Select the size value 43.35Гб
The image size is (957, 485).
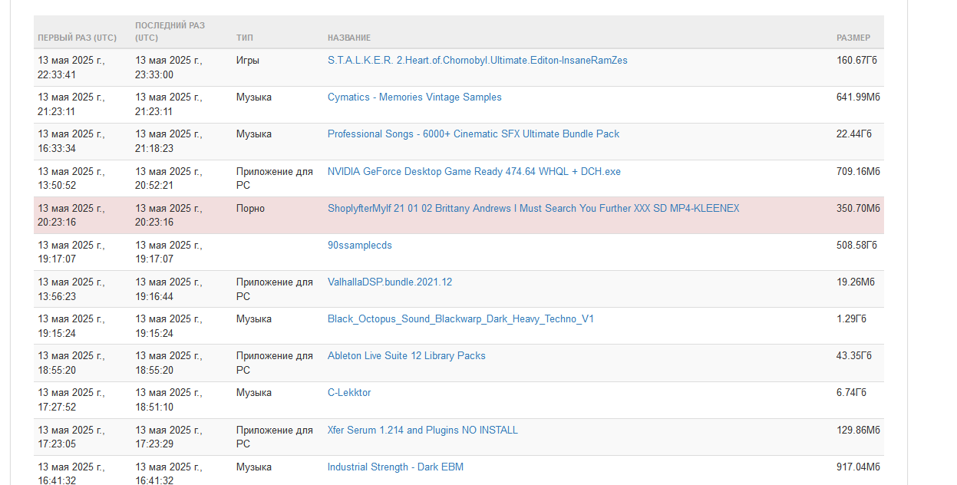click(x=854, y=356)
